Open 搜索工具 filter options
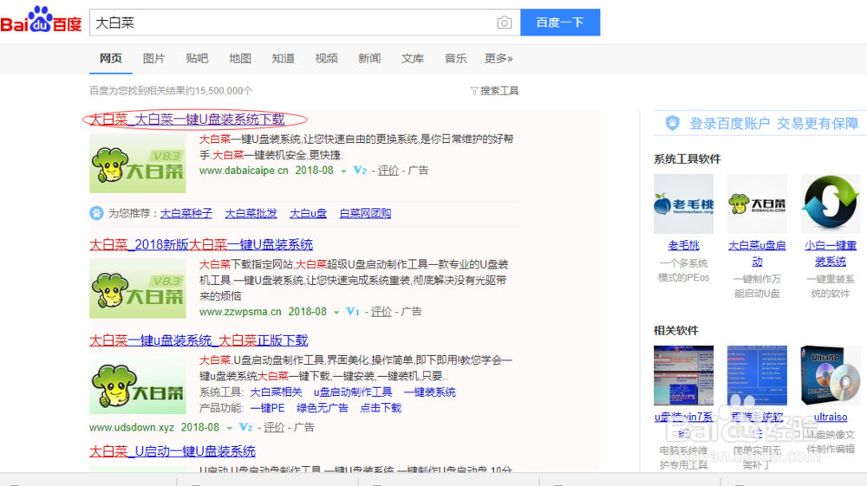Viewport: 867px width, 486px height. tap(494, 91)
